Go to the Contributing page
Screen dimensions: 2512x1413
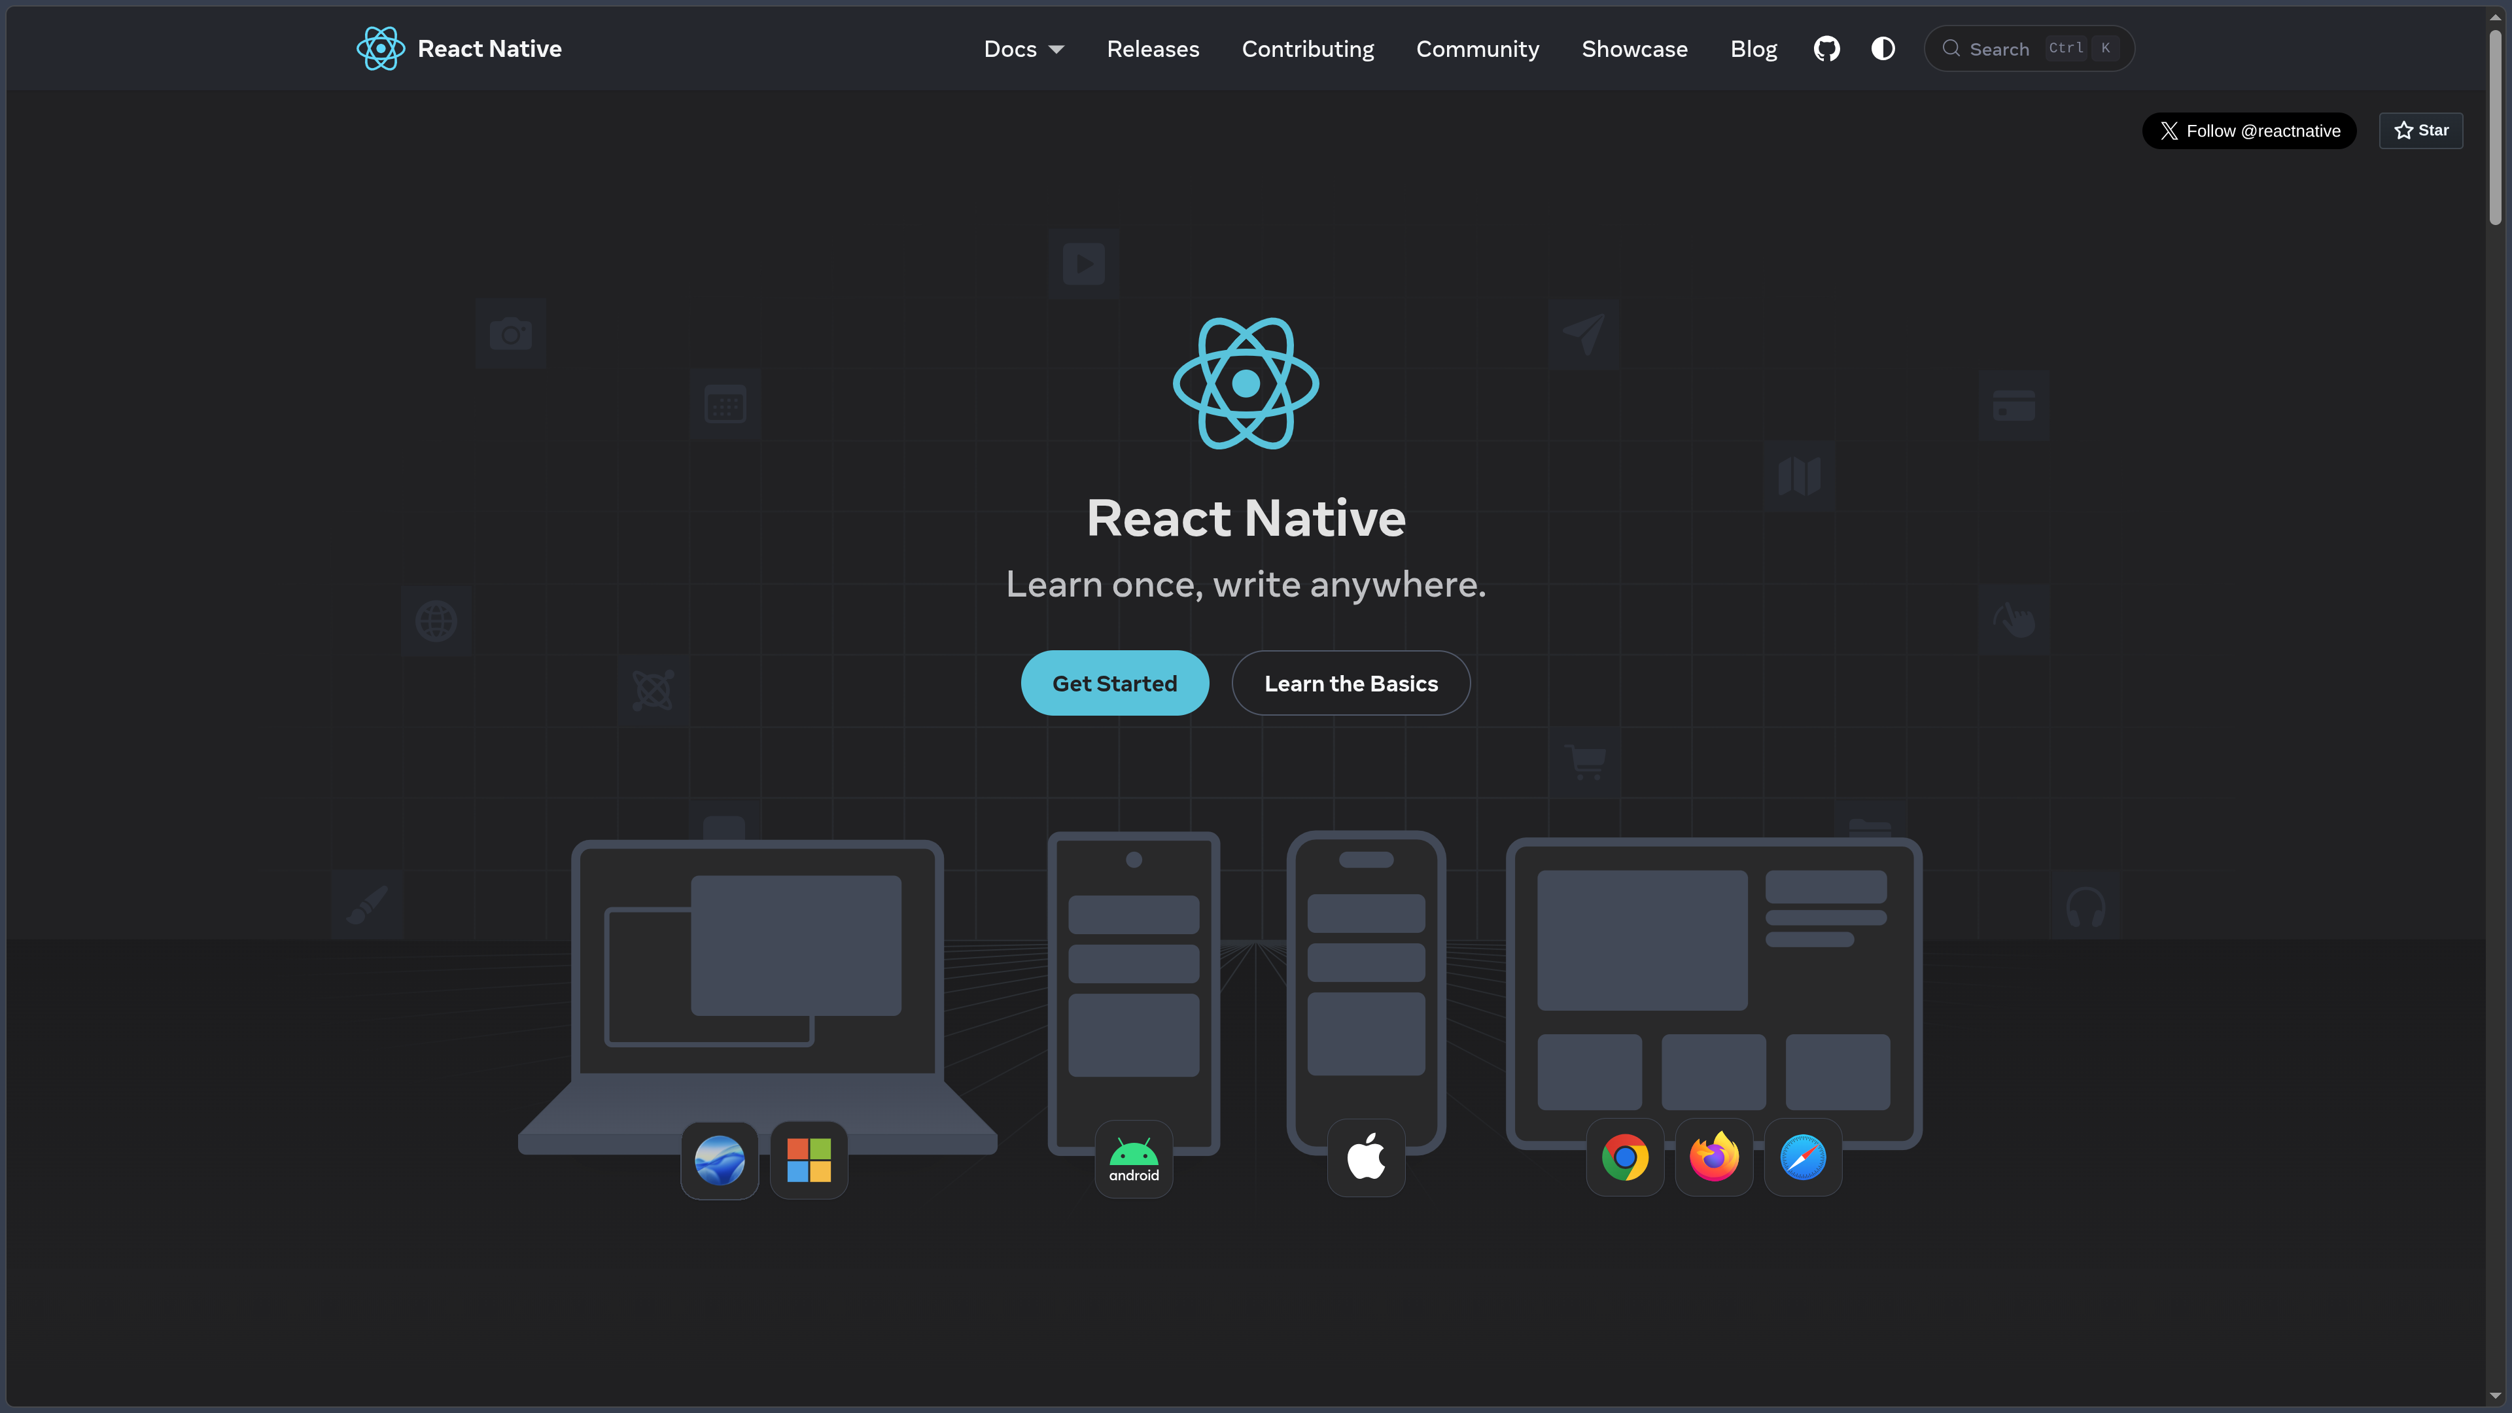[x=1308, y=49]
